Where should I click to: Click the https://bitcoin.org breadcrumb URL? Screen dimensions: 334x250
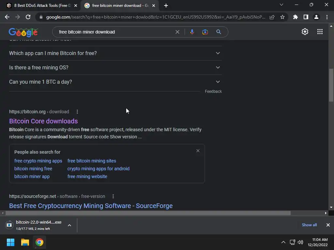(x=27, y=112)
